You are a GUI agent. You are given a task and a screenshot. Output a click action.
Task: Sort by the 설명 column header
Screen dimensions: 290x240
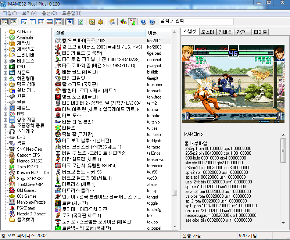coord(100,33)
